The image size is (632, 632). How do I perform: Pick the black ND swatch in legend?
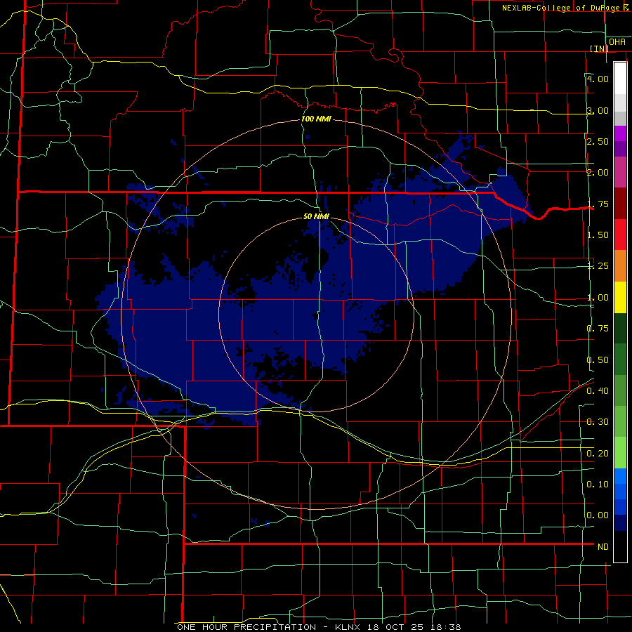(x=620, y=546)
